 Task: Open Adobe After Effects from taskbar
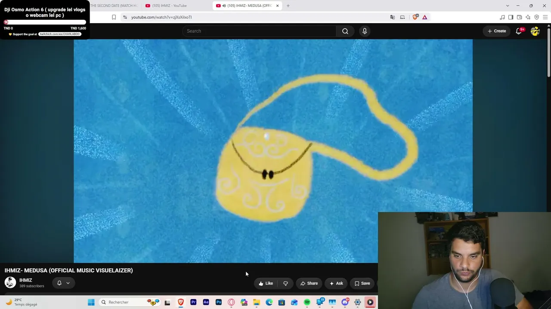[206, 302]
